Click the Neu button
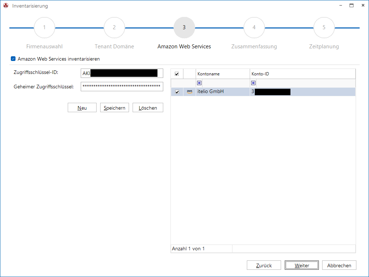The width and height of the screenshot is (369, 277). coord(82,107)
